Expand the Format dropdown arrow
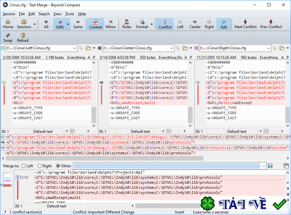The image size is (291, 215). tap(152, 24)
